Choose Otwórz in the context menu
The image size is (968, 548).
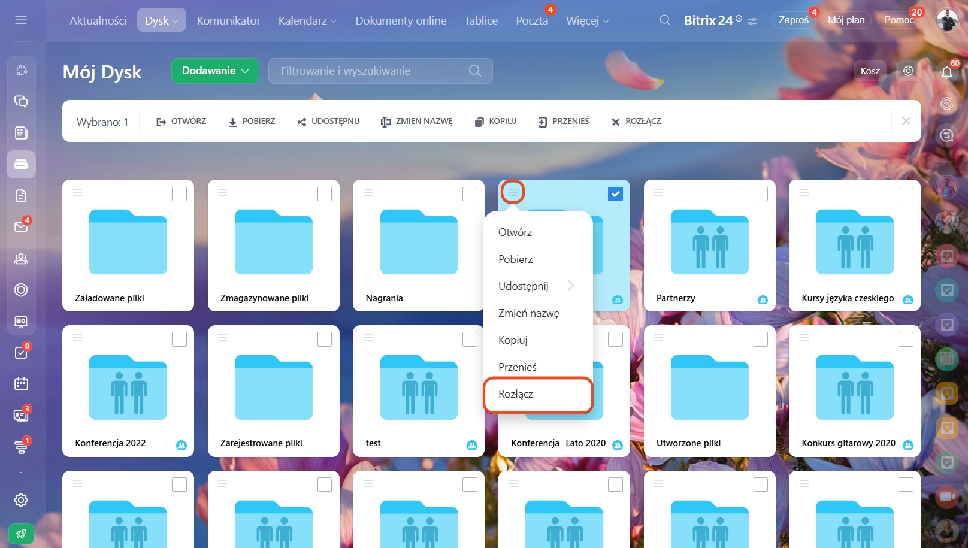(x=515, y=232)
